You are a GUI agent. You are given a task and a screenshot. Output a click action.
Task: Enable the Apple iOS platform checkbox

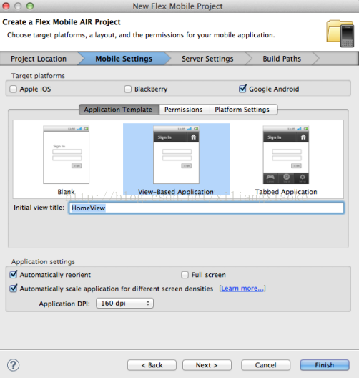point(14,89)
